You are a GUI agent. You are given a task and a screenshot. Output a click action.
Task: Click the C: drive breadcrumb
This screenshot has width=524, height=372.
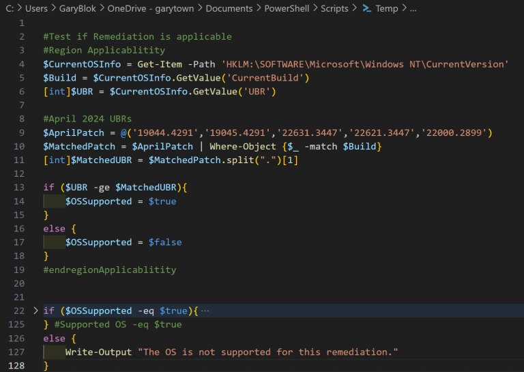pos(10,8)
